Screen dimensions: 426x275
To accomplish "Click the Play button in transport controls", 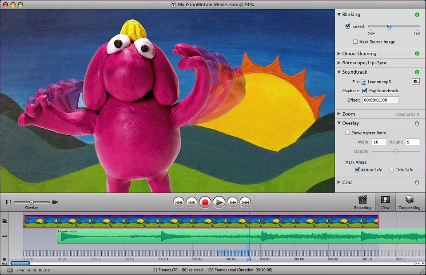I will point(219,203).
